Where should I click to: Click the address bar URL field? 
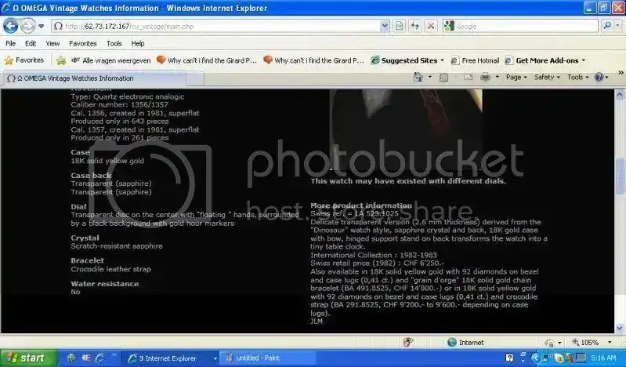215,27
